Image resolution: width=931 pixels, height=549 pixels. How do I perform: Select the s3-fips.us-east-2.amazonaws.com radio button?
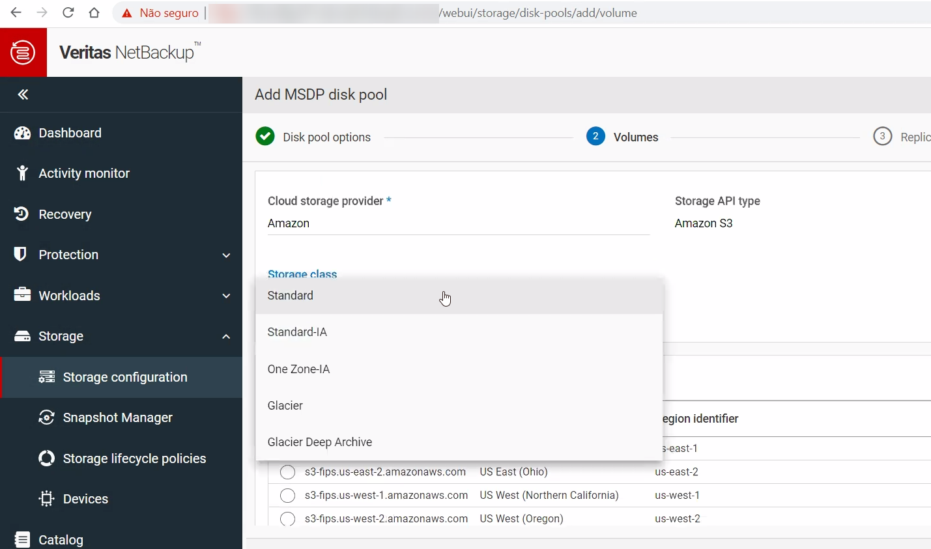coord(287,472)
